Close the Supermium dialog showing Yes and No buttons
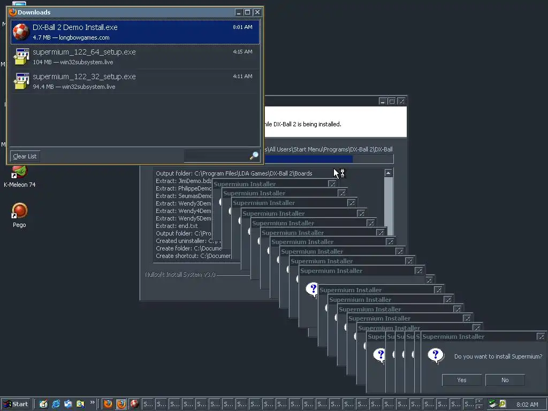Image resolution: width=548 pixels, height=411 pixels. [x=541, y=337]
